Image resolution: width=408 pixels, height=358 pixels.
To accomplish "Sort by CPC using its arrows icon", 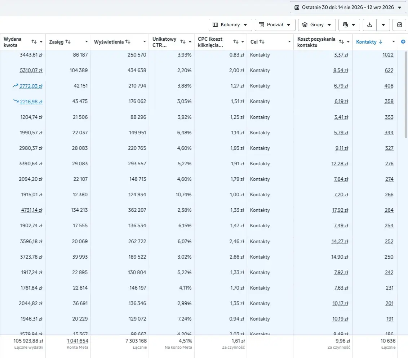I will pos(236,41).
